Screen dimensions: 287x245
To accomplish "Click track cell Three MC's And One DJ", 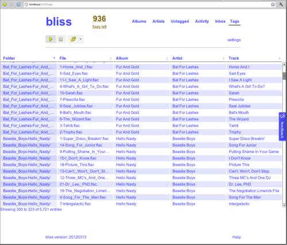I will pyautogui.click(x=254, y=178).
